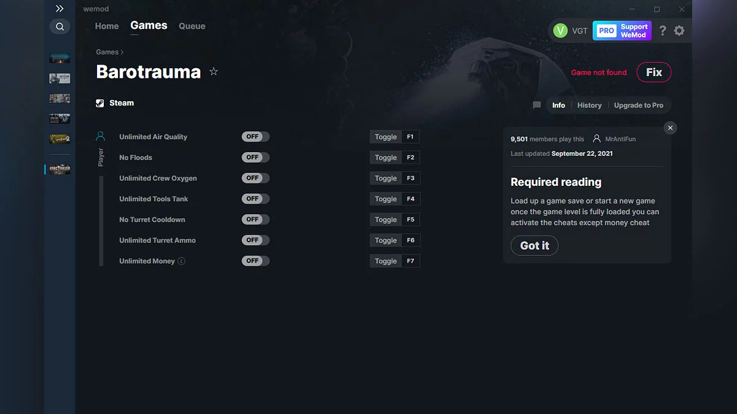Click the Steam platform icon under Barotrauma
This screenshot has width=737, height=414.
pyautogui.click(x=99, y=102)
